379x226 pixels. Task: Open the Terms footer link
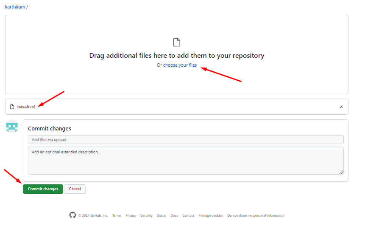coord(117,215)
